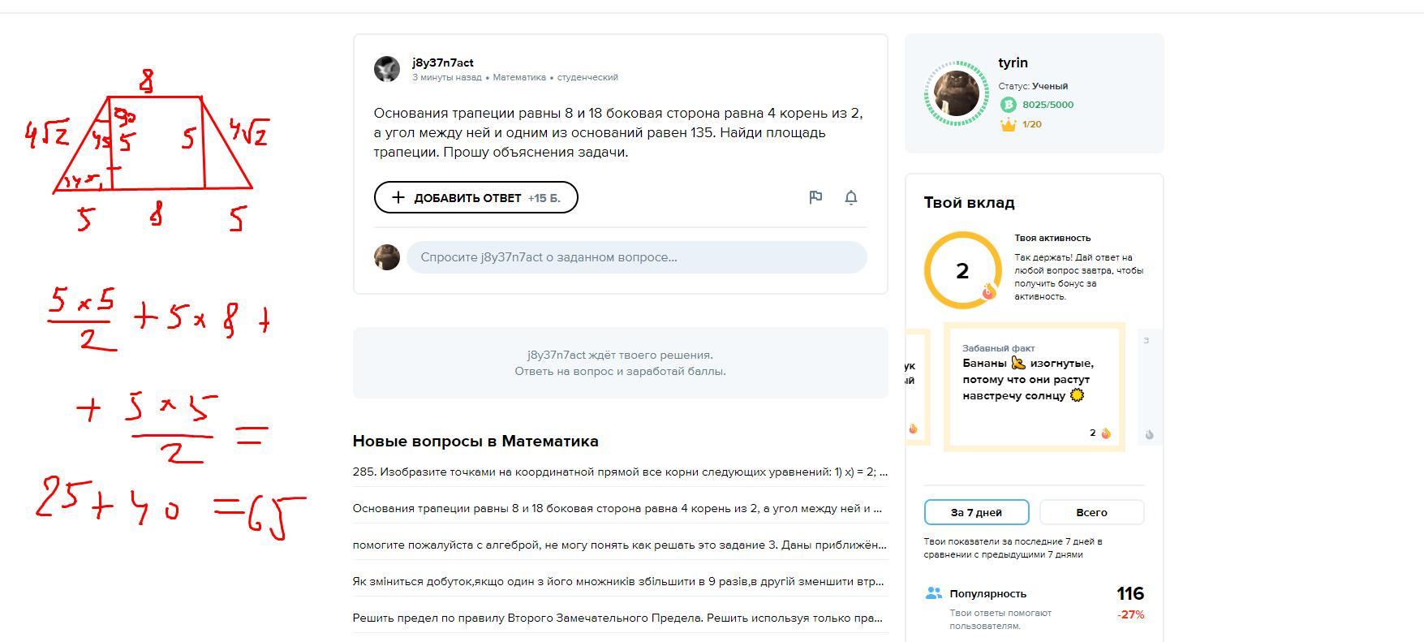This screenshot has width=1424, height=642.
Task: Click the bell notification icon on question
Action: (851, 197)
